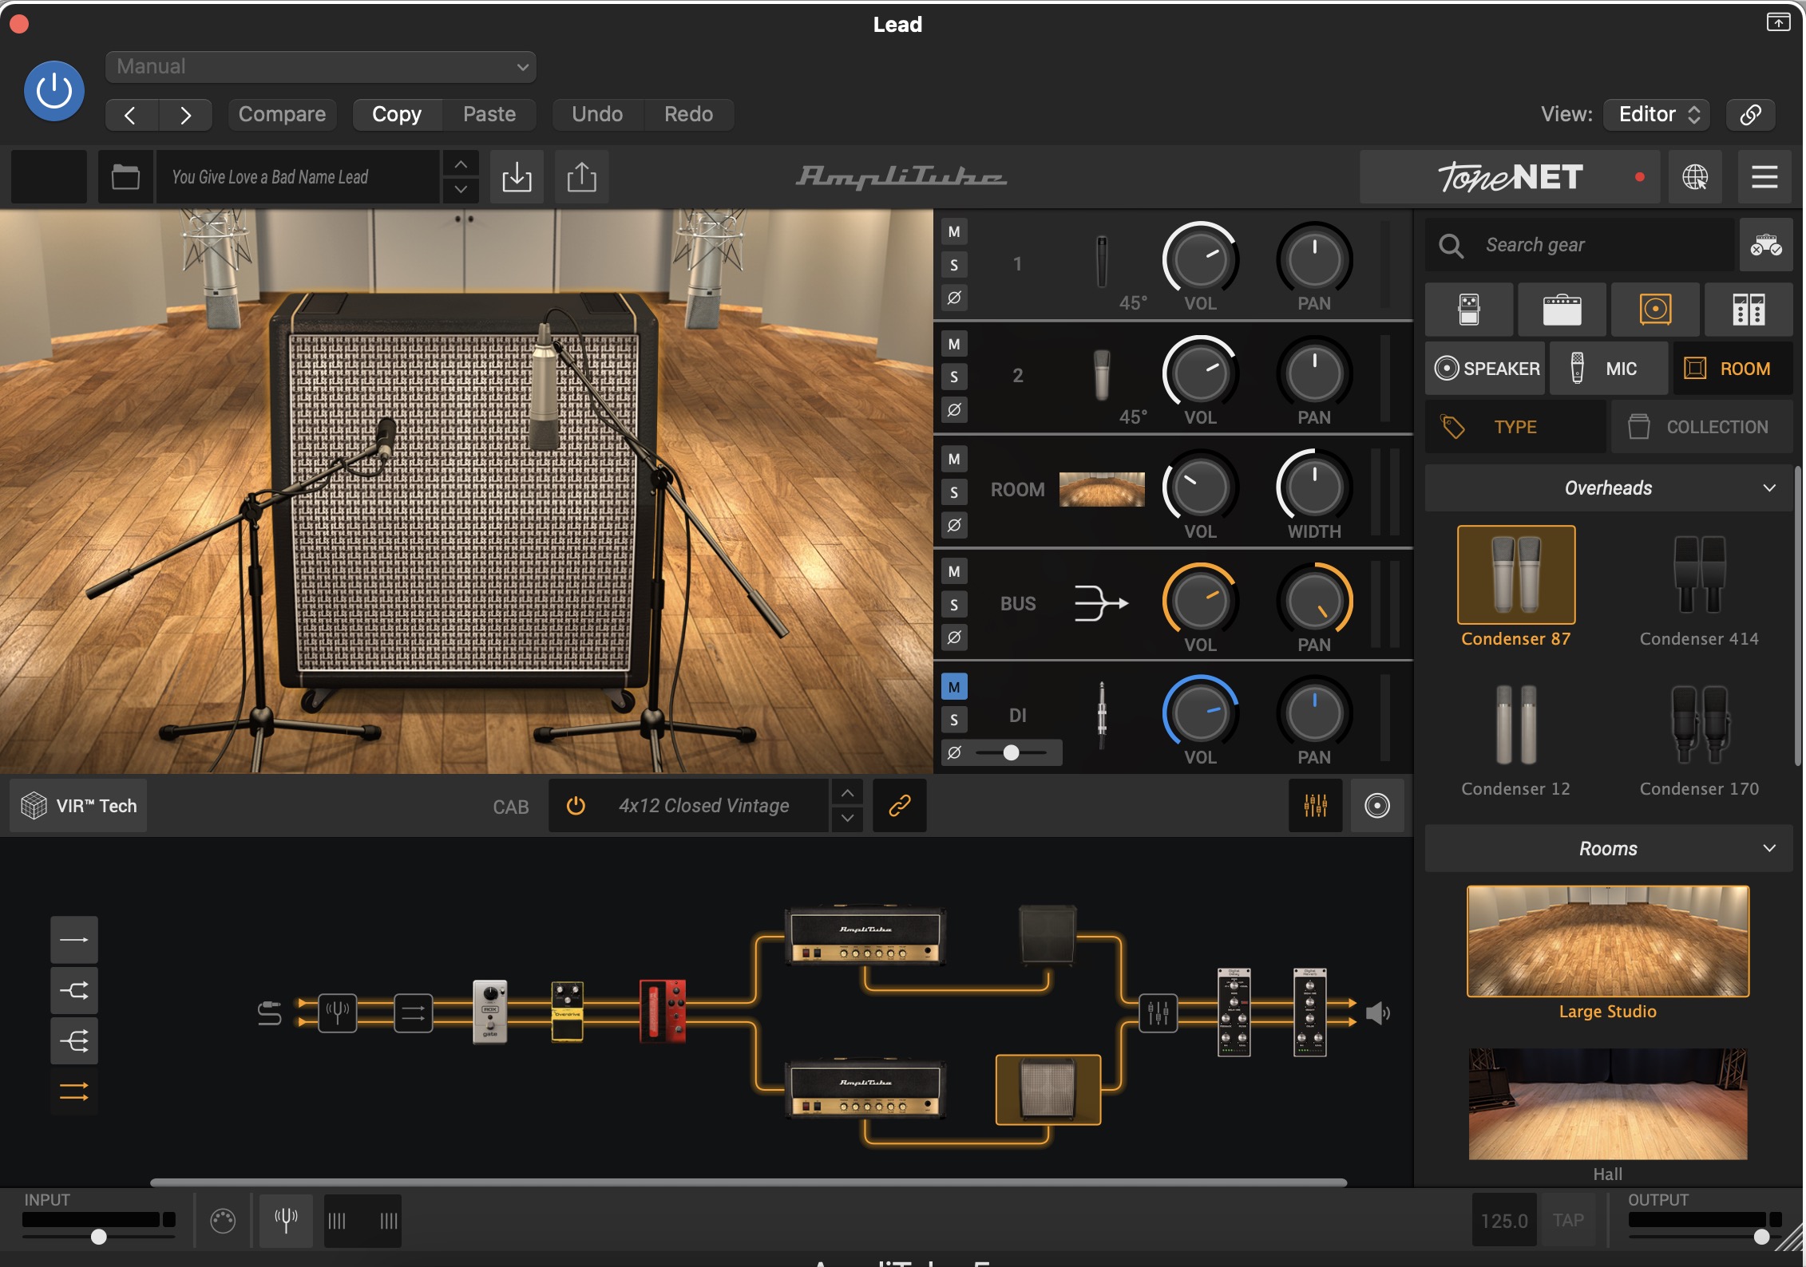Image resolution: width=1806 pixels, height=1267 pixels.
Task: Mute mic channel 1
Action: (954, 232)
